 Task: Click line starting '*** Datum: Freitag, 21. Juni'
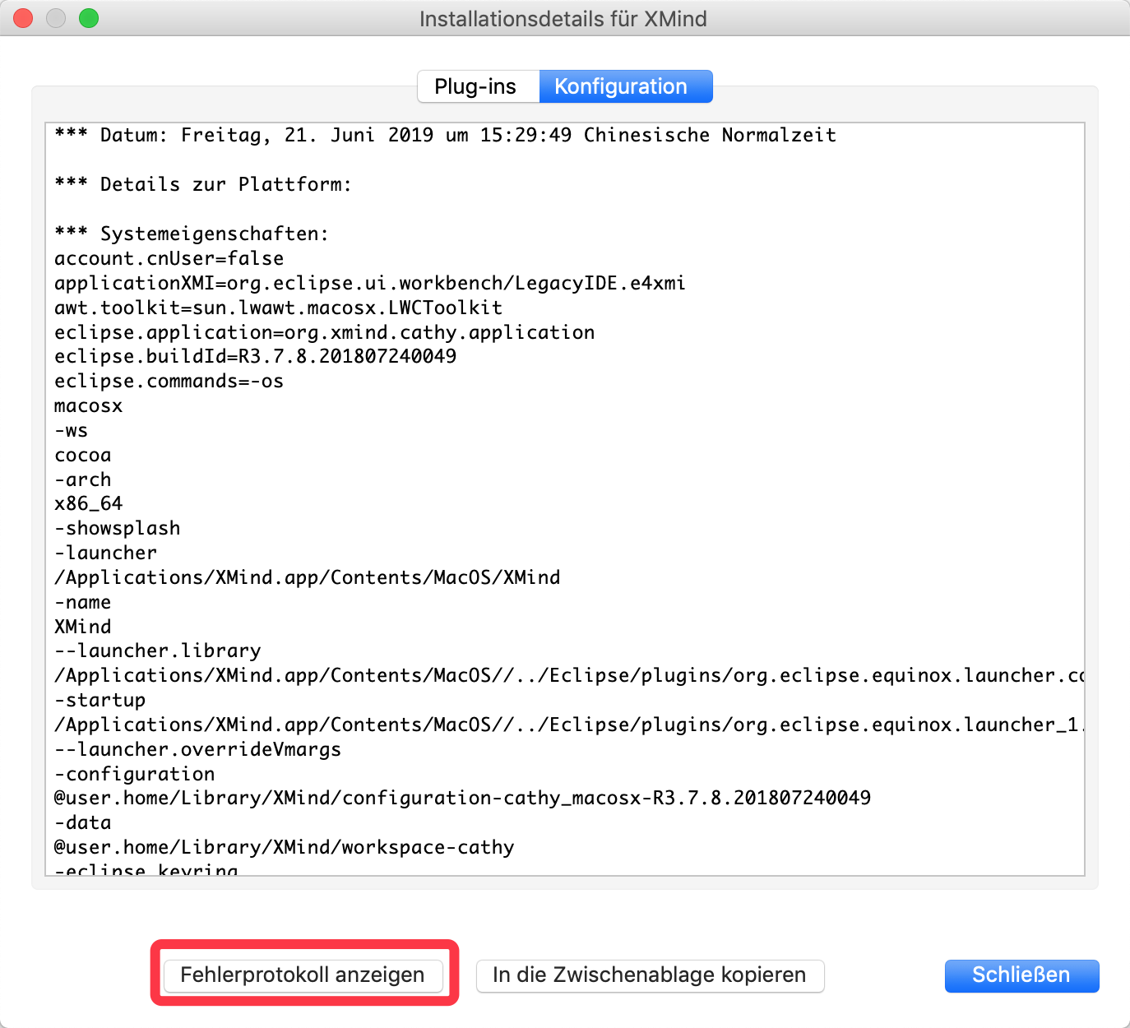445,135
